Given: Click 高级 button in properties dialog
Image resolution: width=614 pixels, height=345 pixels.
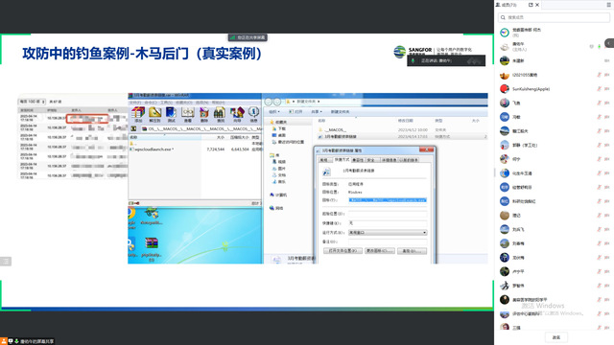Looking at the screenshot, I should click(x=412, y=251).
